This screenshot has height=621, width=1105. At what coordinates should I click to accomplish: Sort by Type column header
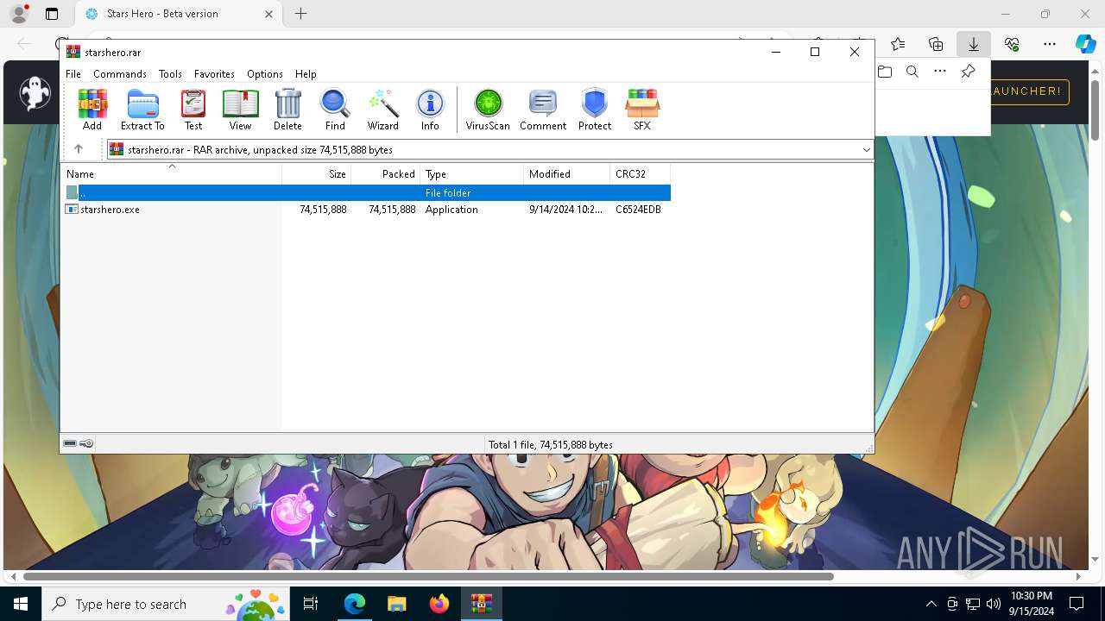(x=472, y=174)
